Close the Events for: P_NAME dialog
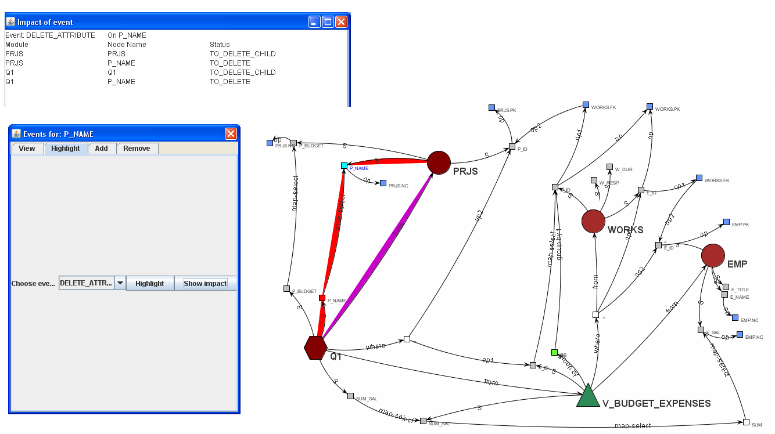 click(231, 134)
